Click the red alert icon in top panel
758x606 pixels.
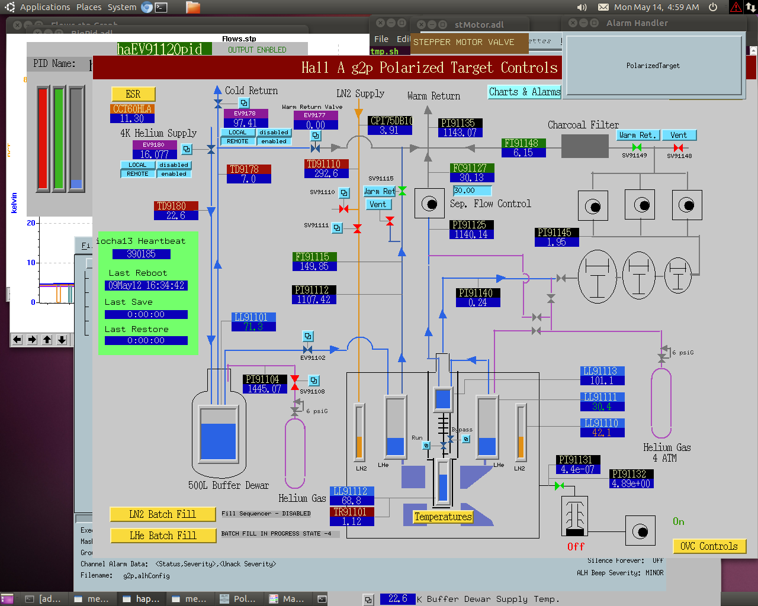735,7
